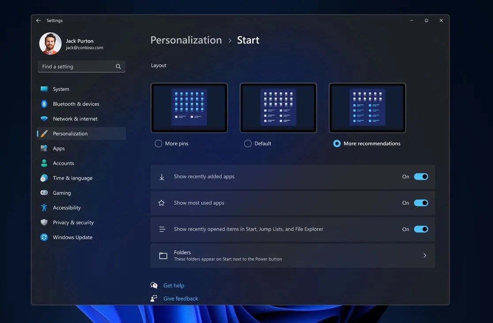Click the Give feedback icon

click(154, 298)
